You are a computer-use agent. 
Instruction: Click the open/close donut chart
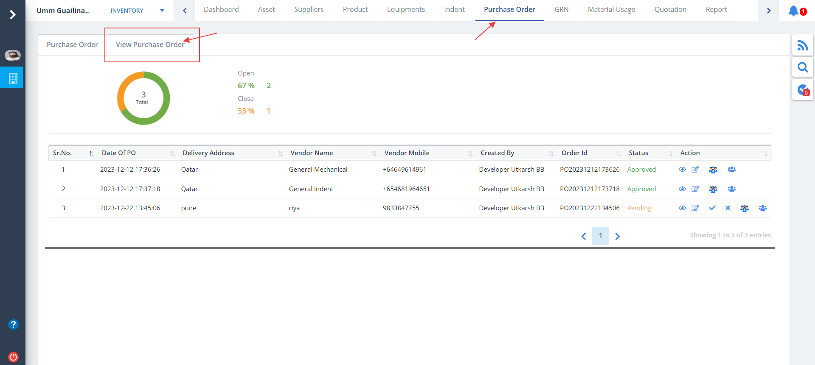(x=143, y=98)
